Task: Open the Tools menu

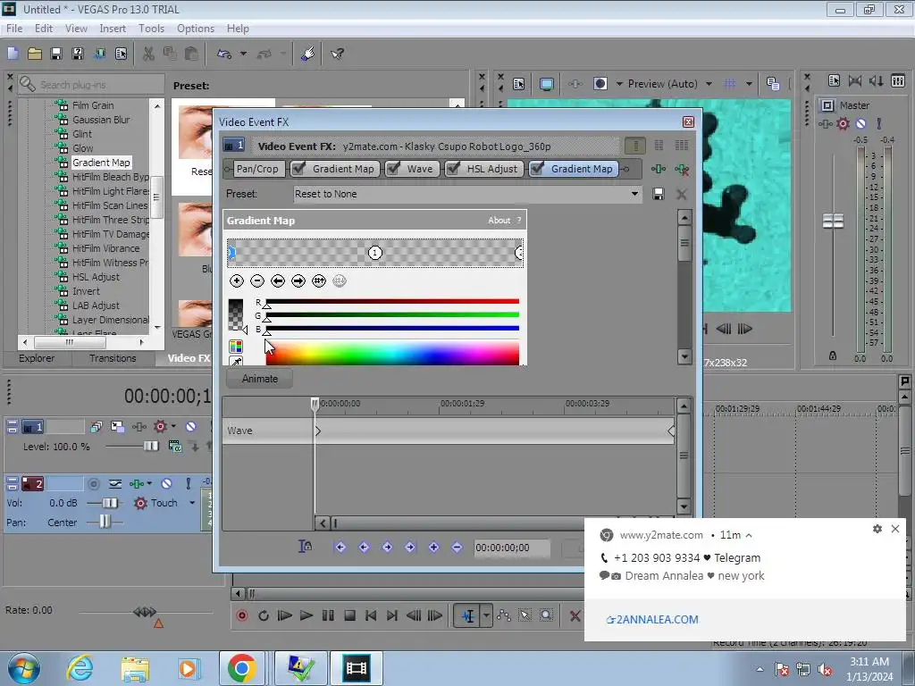Action: click(x=151, y=28)
